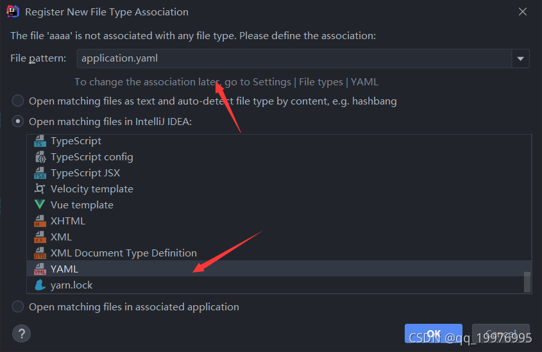Click the YAML file type icon
This screenshot has height=352, width=542.
40,269
